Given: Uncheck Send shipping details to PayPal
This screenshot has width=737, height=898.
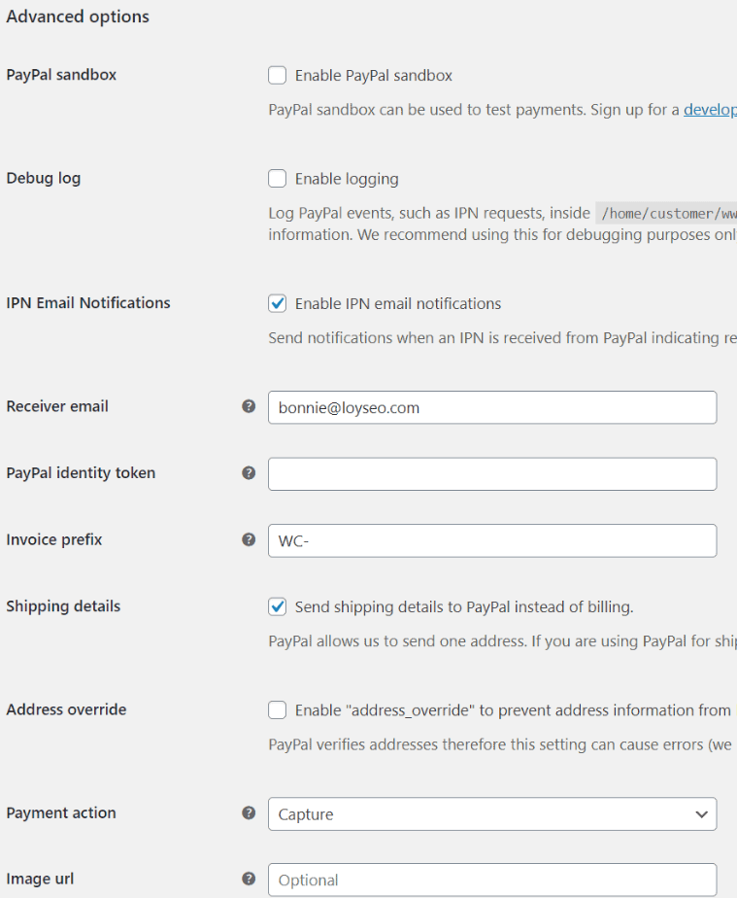Looking at the screenshot, I should 278,606.
